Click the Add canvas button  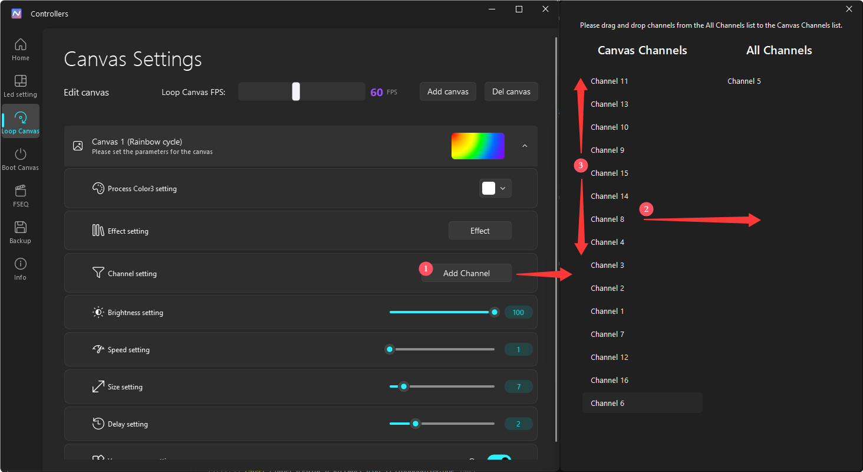pos(448,91)
